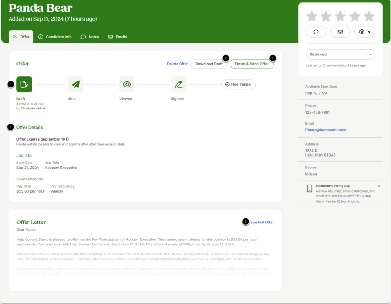This screenshot has width=391, height=304.
Task: Click the Draft stage icon
Action: click(x=24, y=84)
